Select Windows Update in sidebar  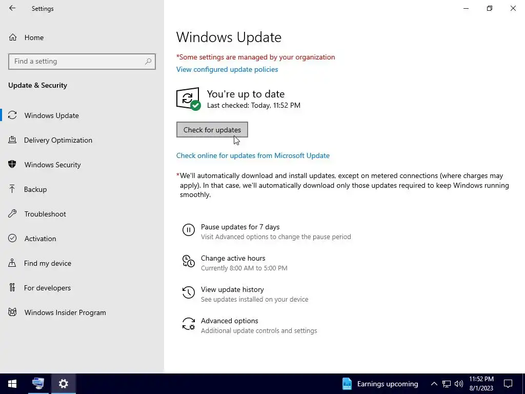tap(82, 115)
